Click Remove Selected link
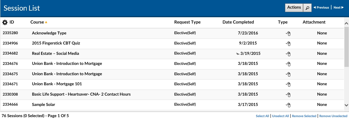The width and height of the screenshot is (349, 120). click(x=304, y=116)
